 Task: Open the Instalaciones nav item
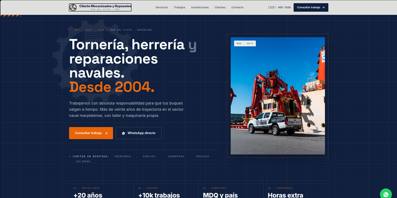[200, 7]
